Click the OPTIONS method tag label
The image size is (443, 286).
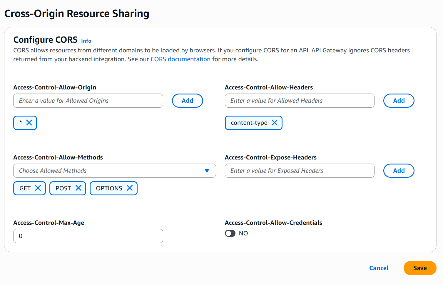pos(109,188)
